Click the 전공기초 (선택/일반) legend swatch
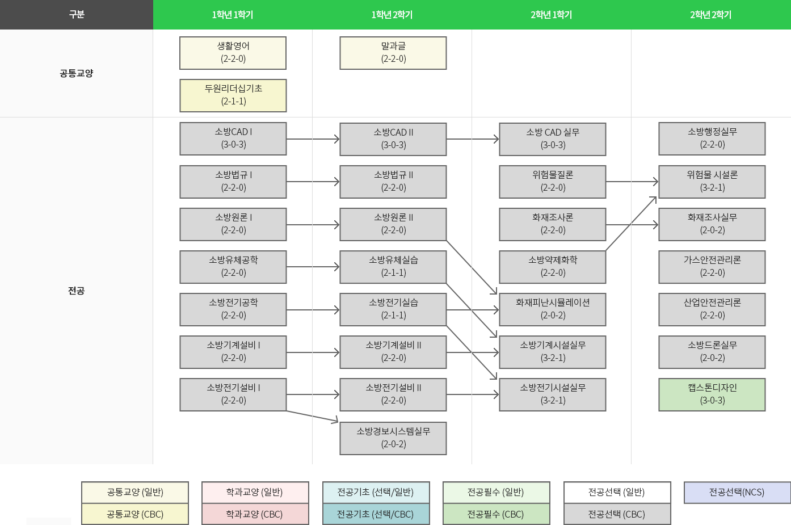Viewport: 791px width, 525px height. [376, 492]
